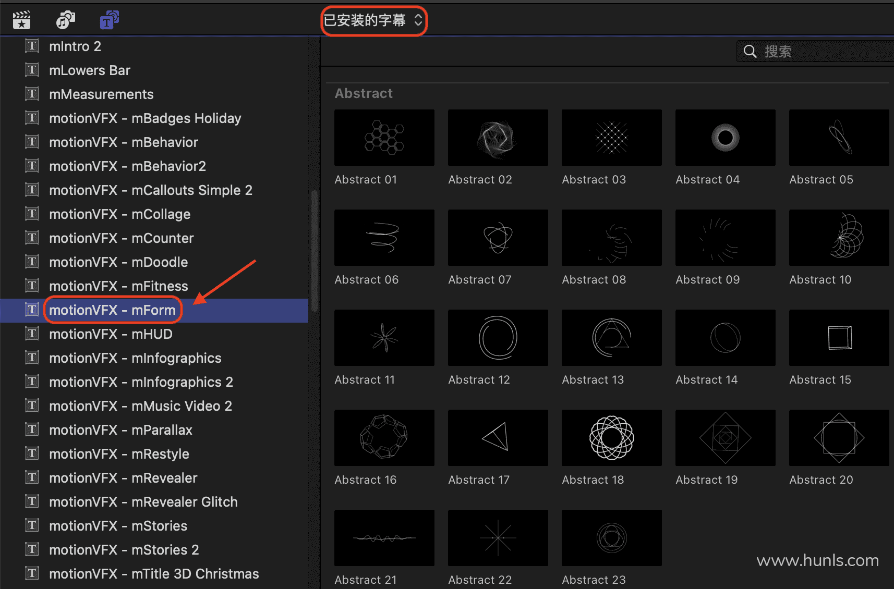Select the Abstract 02 thumbnail
The image size is (894, 589).
pos(498,138)
